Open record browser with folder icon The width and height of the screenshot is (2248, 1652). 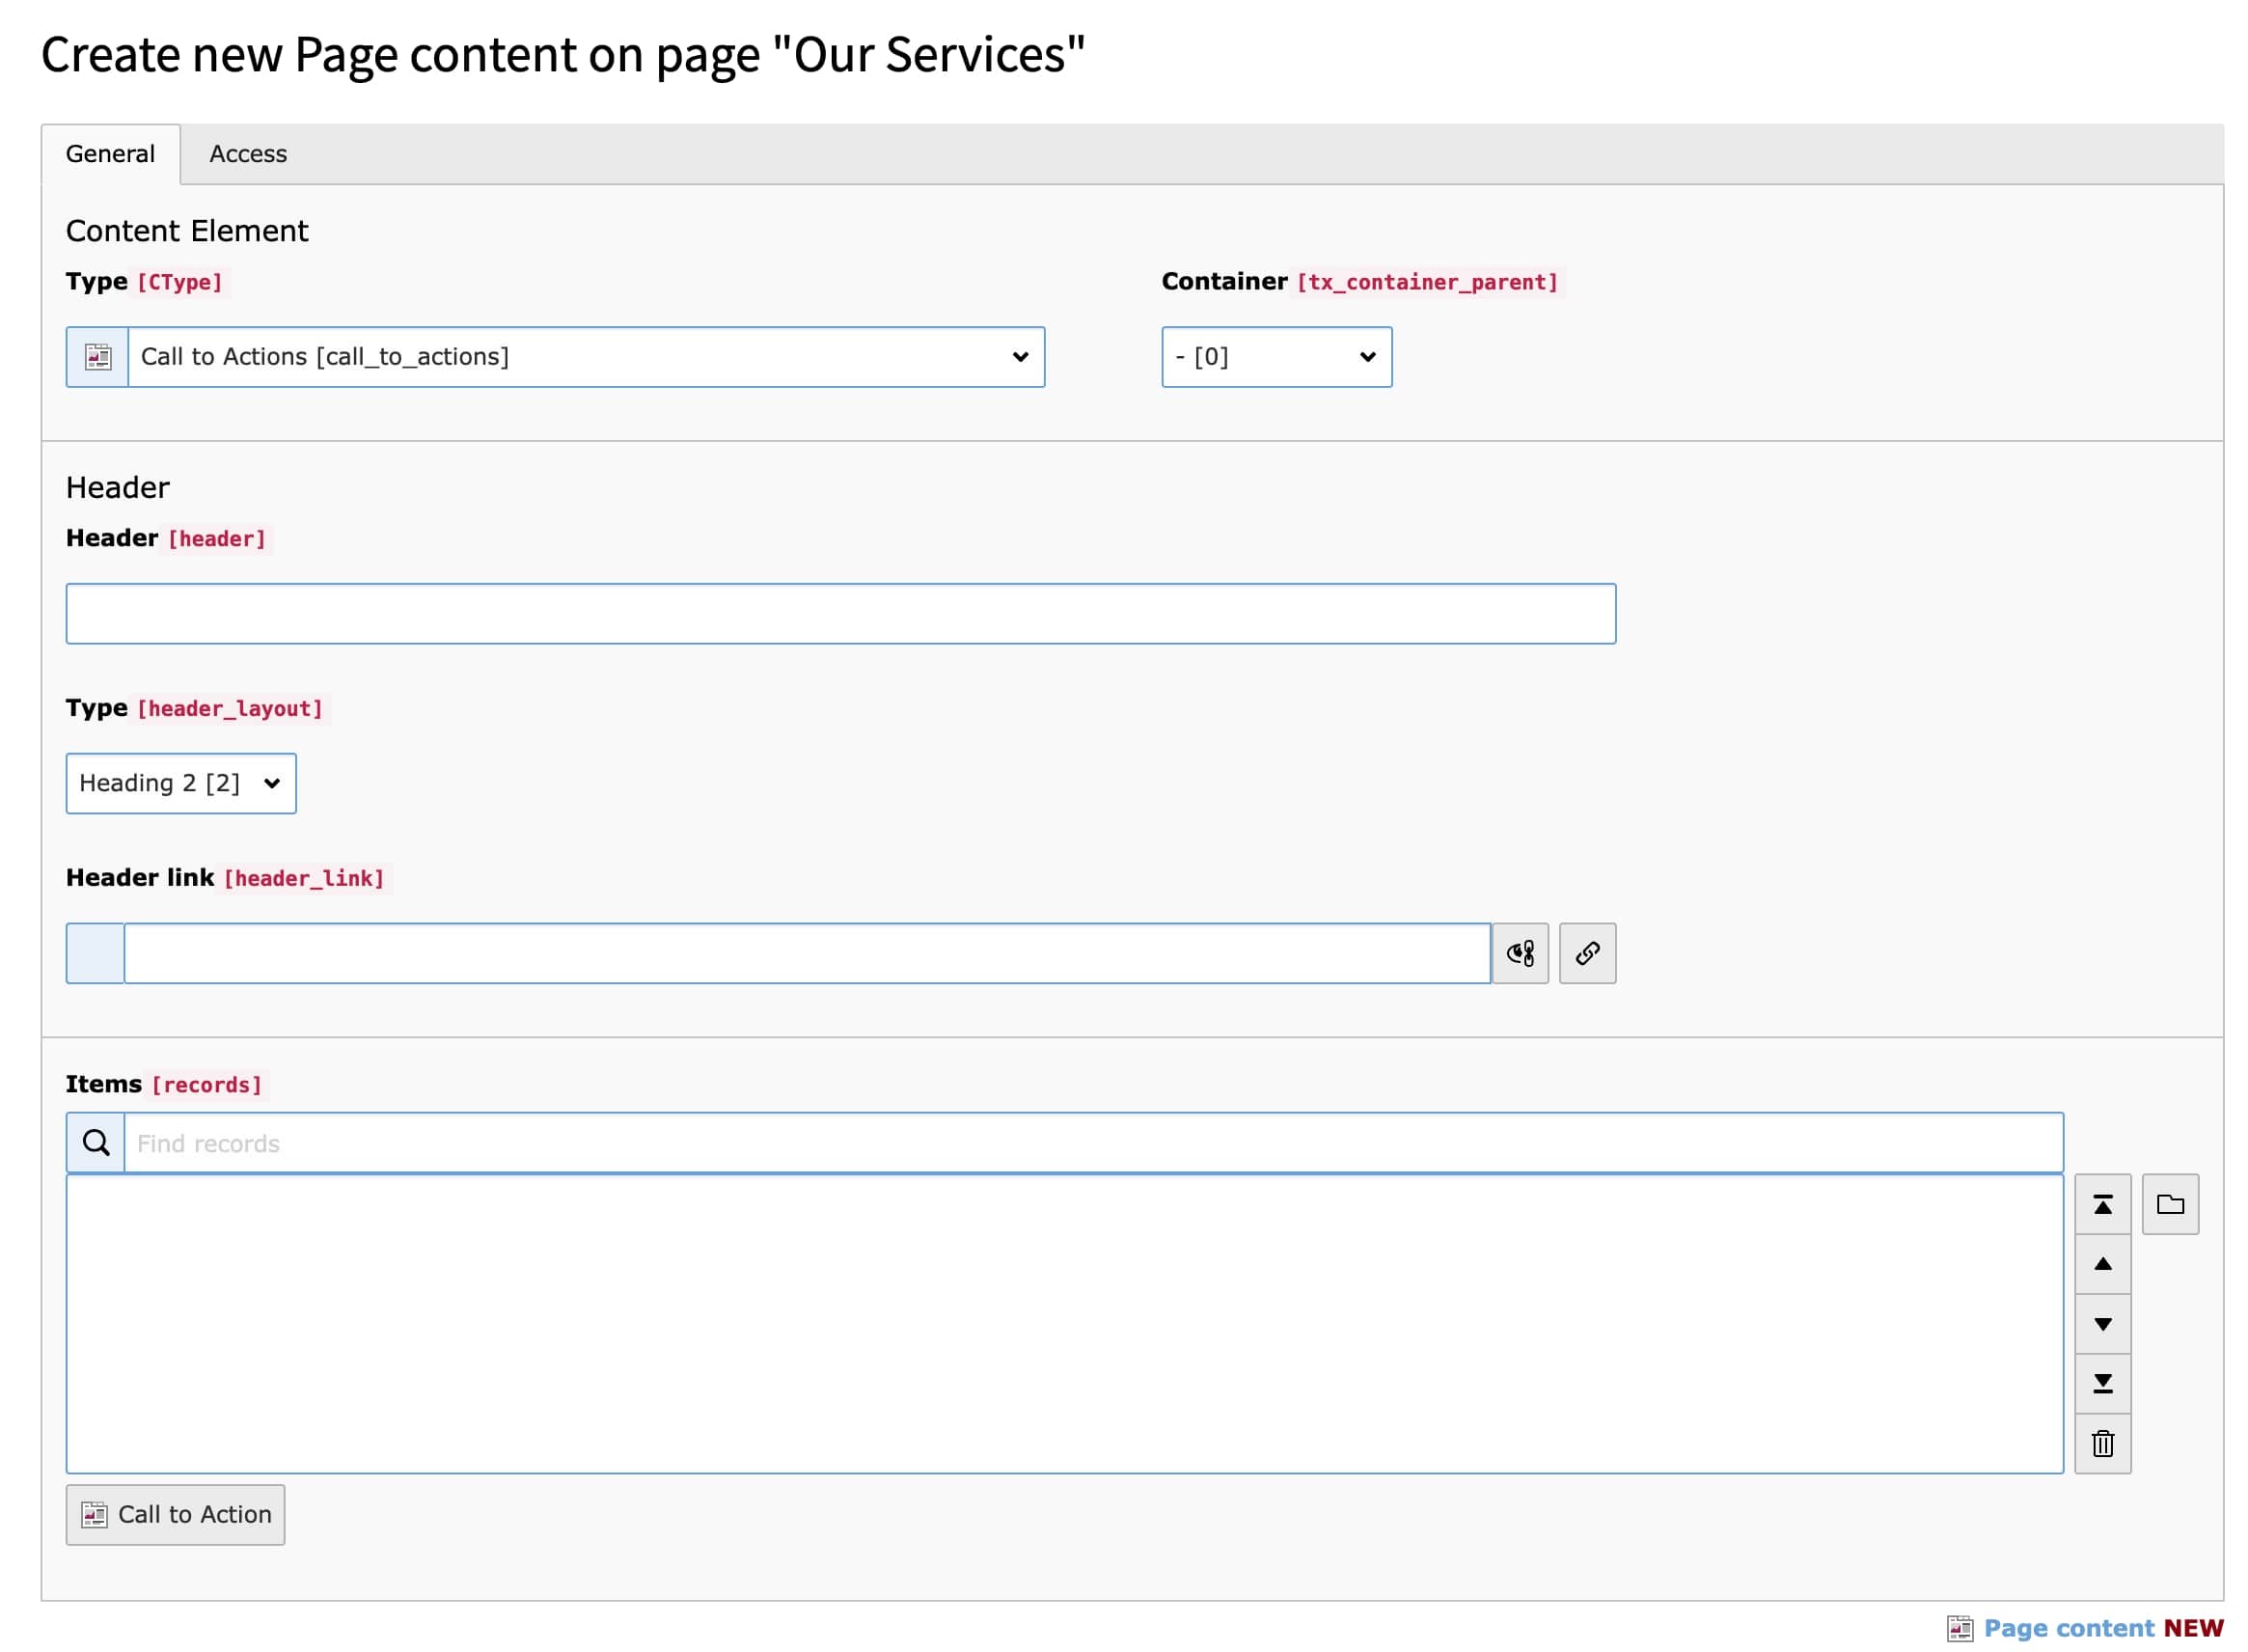2170,1204
